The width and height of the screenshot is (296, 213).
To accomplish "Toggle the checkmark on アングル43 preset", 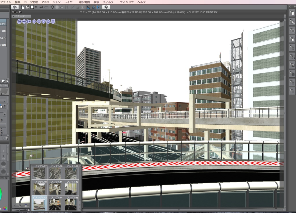I will [x=34, y=197].
